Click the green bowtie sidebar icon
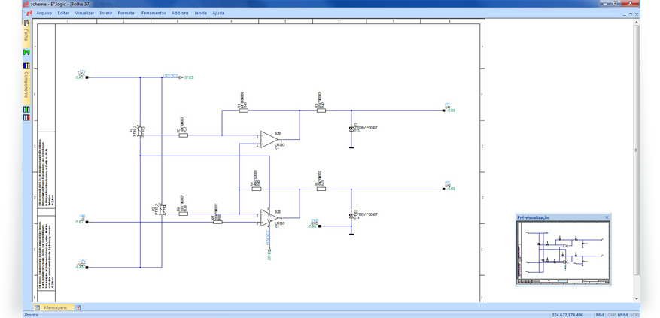This screenshot has width=660, height=318. pyautogui.click(x=26, y=52)
